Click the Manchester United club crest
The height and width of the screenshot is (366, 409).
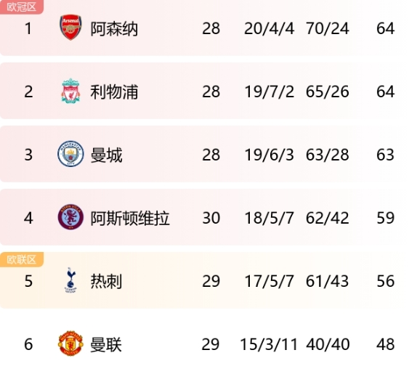point(70,343)
